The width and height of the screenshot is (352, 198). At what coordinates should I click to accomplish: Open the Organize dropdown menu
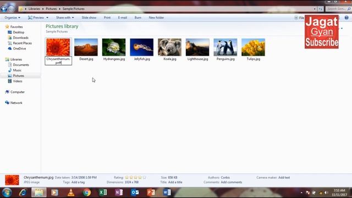tap(12, 18)
